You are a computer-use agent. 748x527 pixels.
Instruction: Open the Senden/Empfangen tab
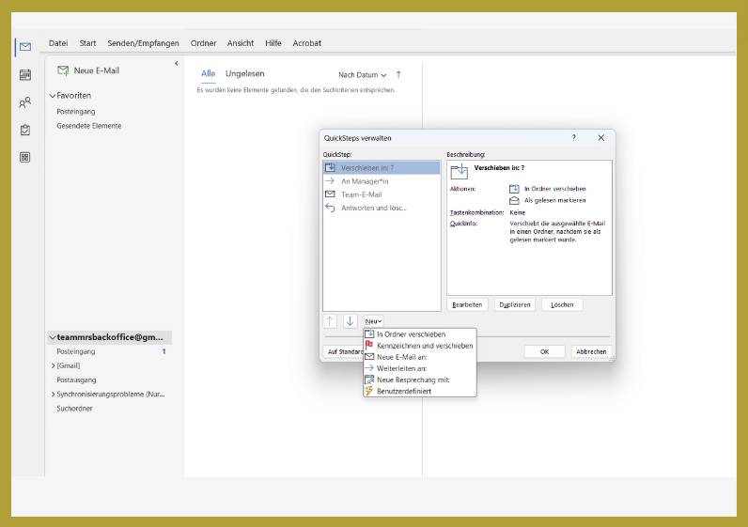tap(143, 43)
